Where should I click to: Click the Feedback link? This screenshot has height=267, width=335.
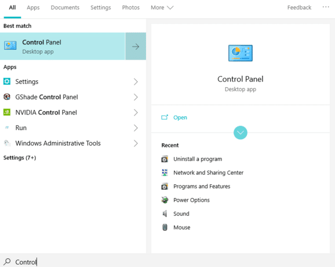(299, 8)
